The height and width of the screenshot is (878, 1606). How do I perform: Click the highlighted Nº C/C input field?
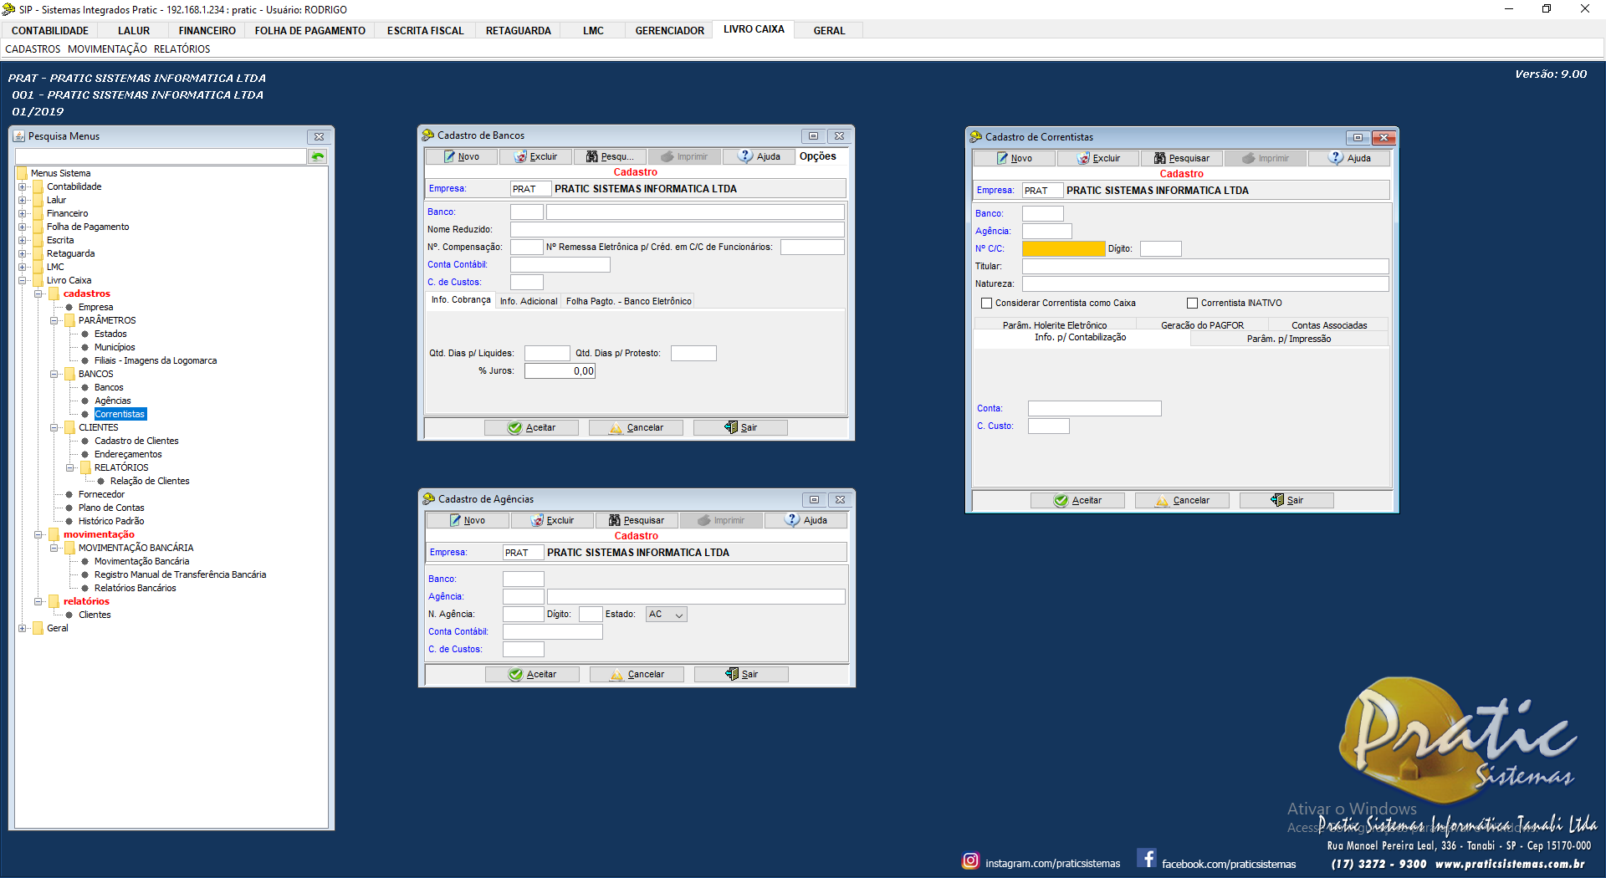pos(1063,249)
